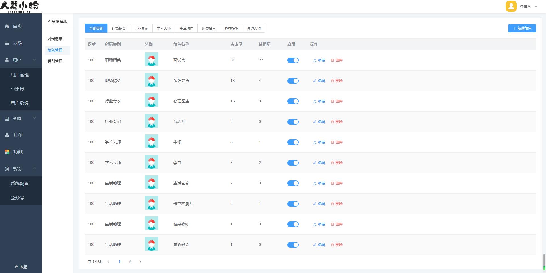546x273 pixels.
Task: Go to page 2
Action: click(129, 262)
